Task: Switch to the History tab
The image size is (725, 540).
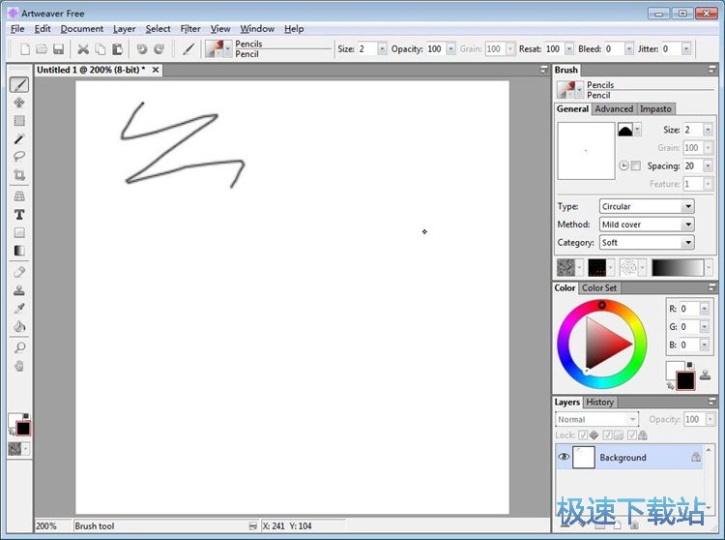Action: (599, 403)
